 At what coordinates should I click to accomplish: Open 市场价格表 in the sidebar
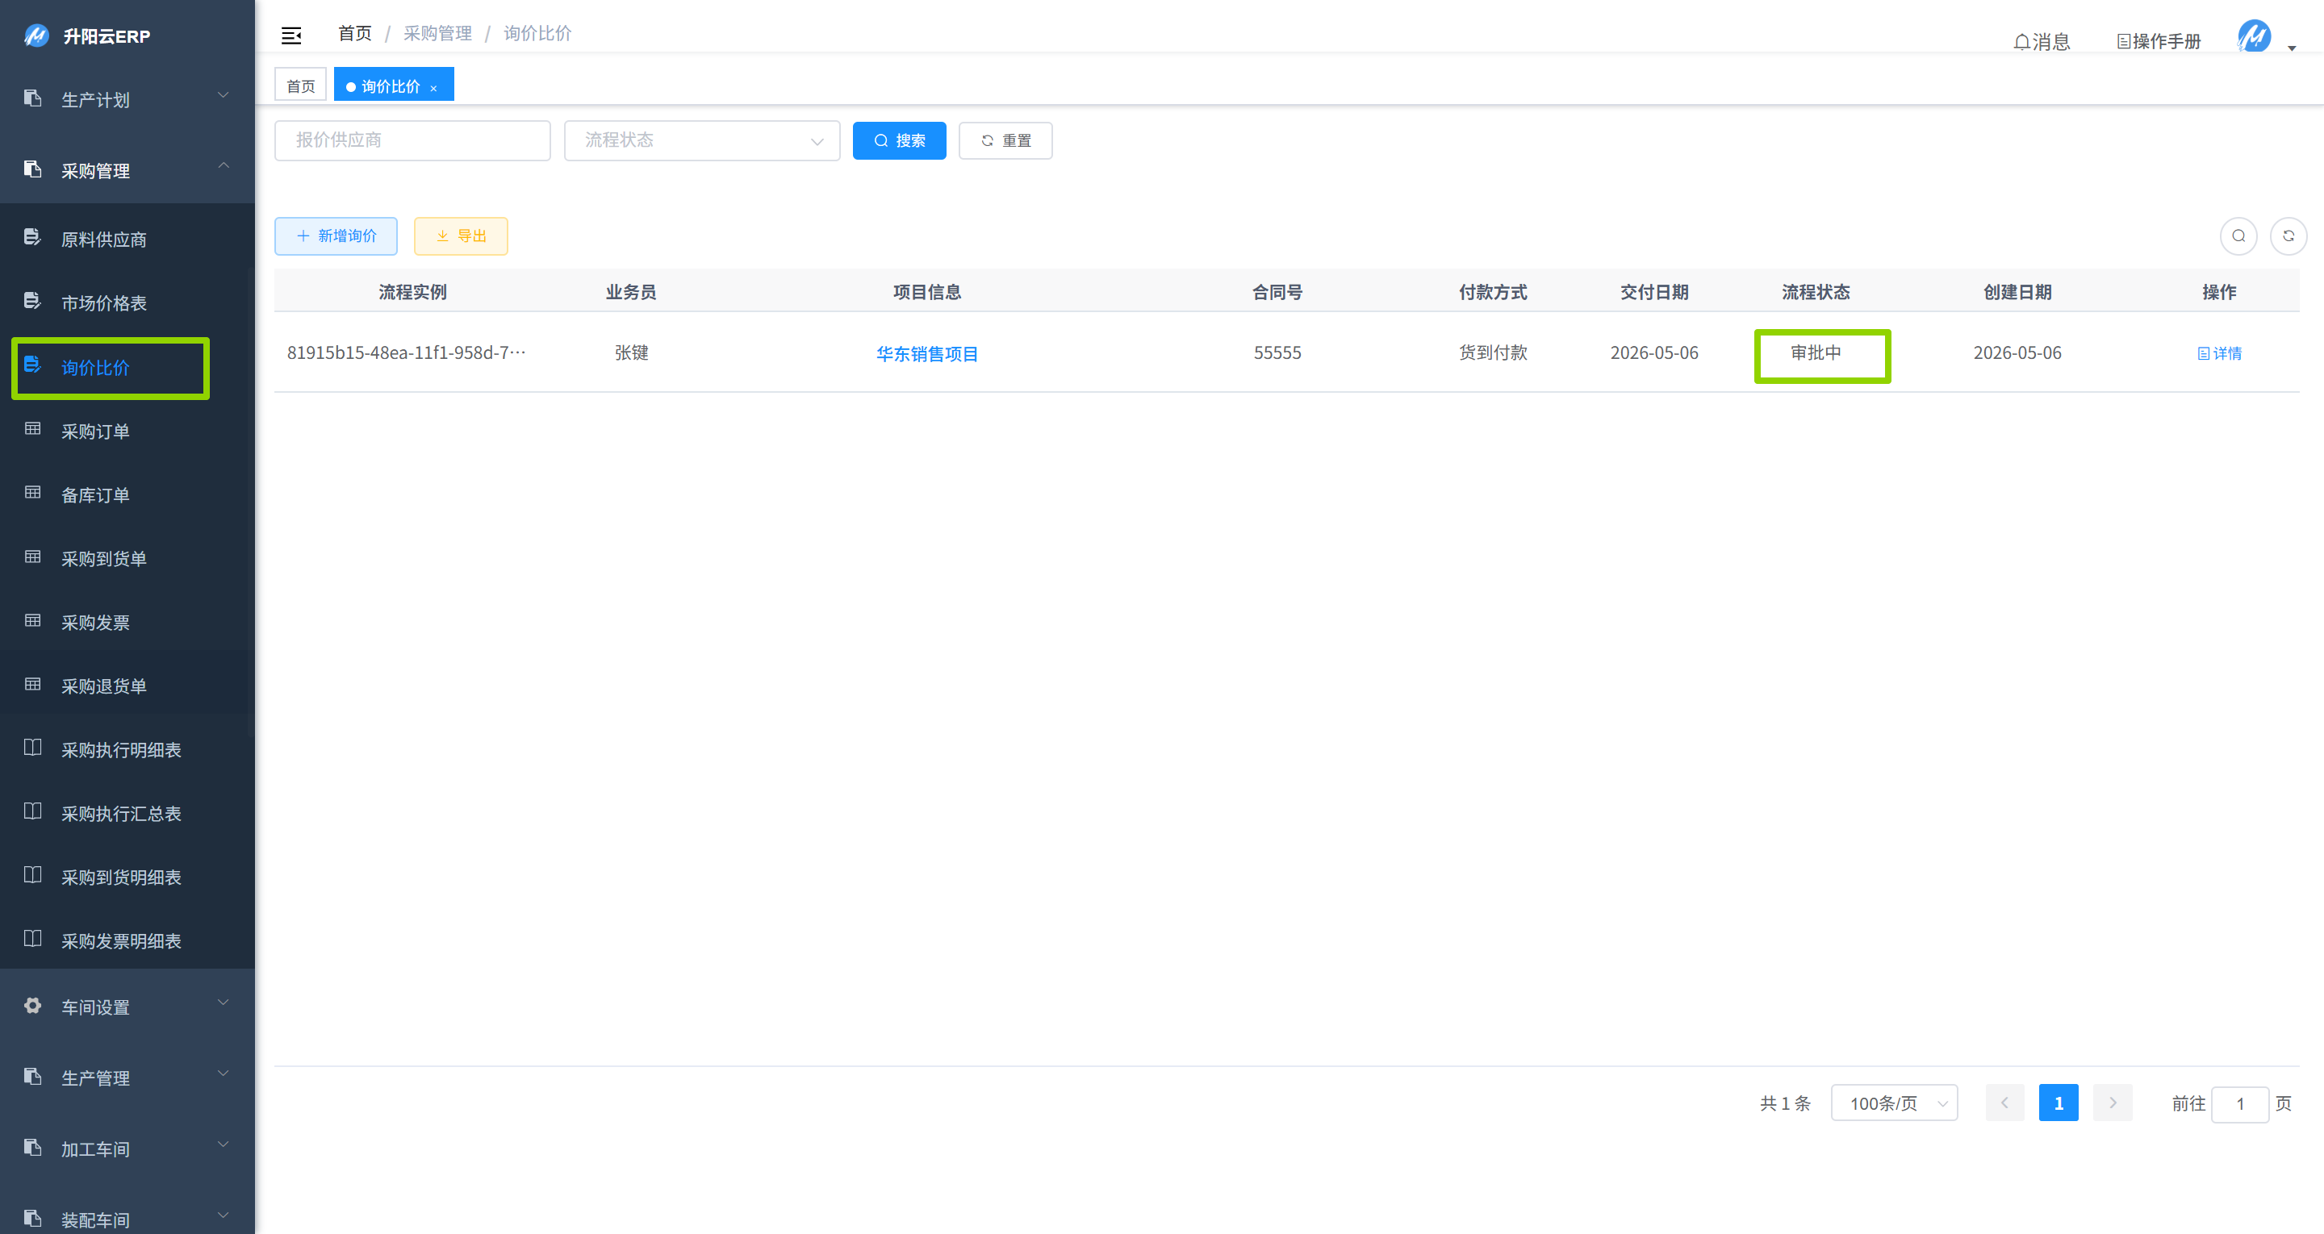[x=127, y=302]
